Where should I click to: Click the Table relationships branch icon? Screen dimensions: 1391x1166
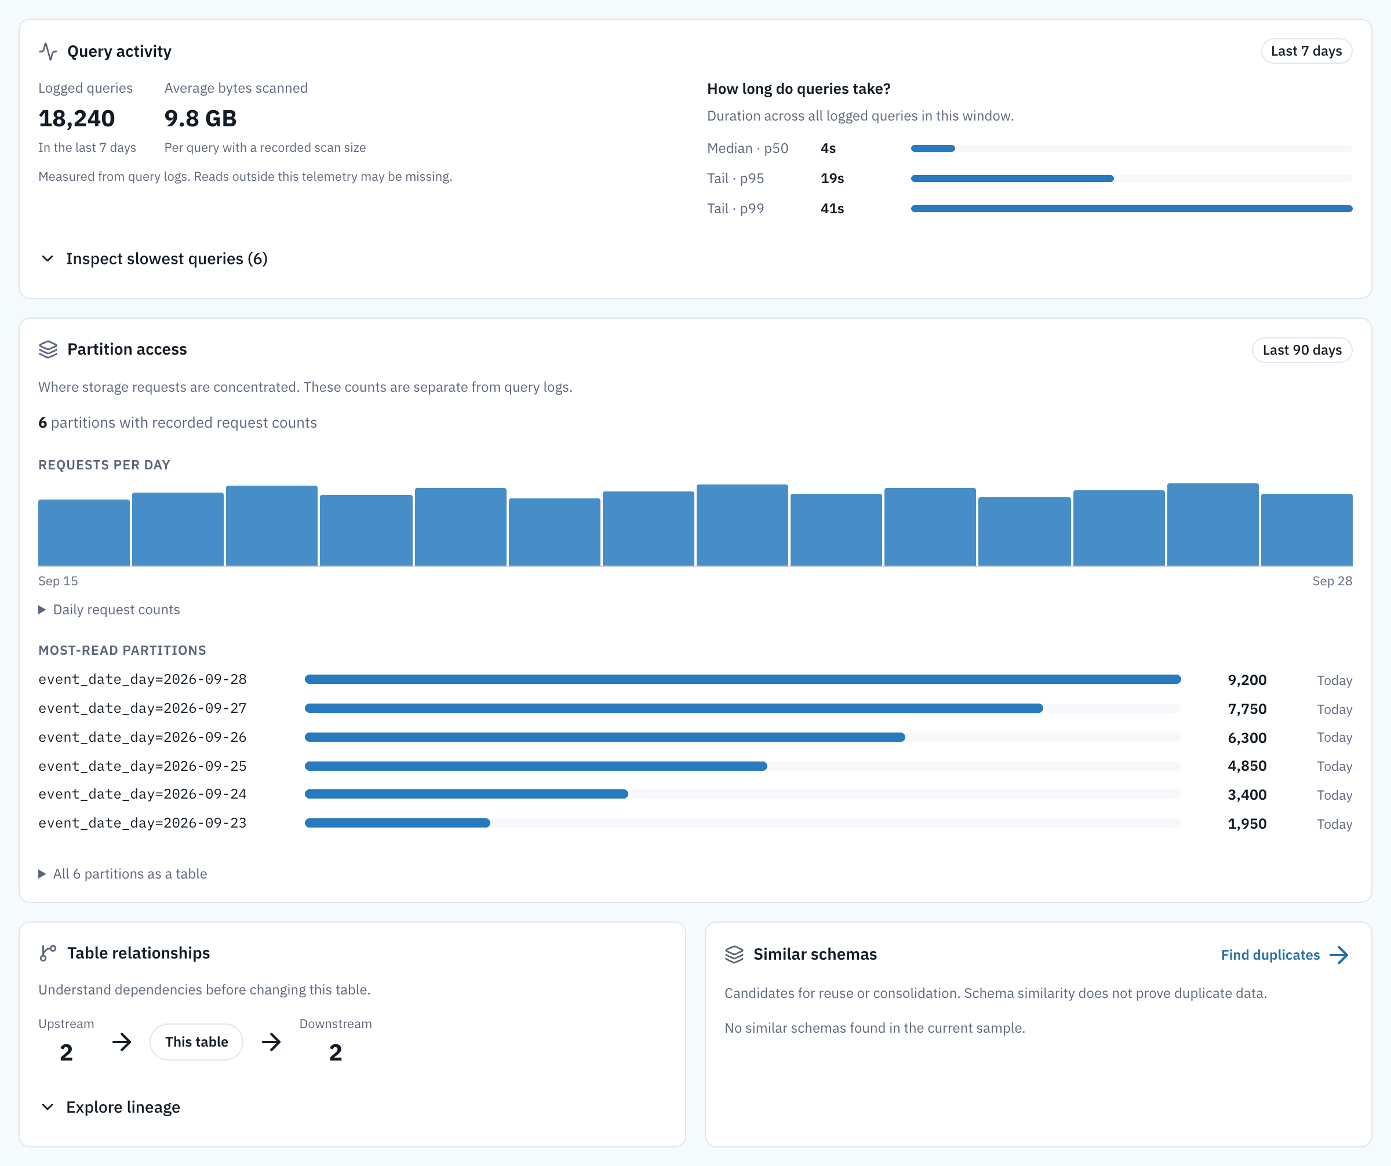[48, 953]
